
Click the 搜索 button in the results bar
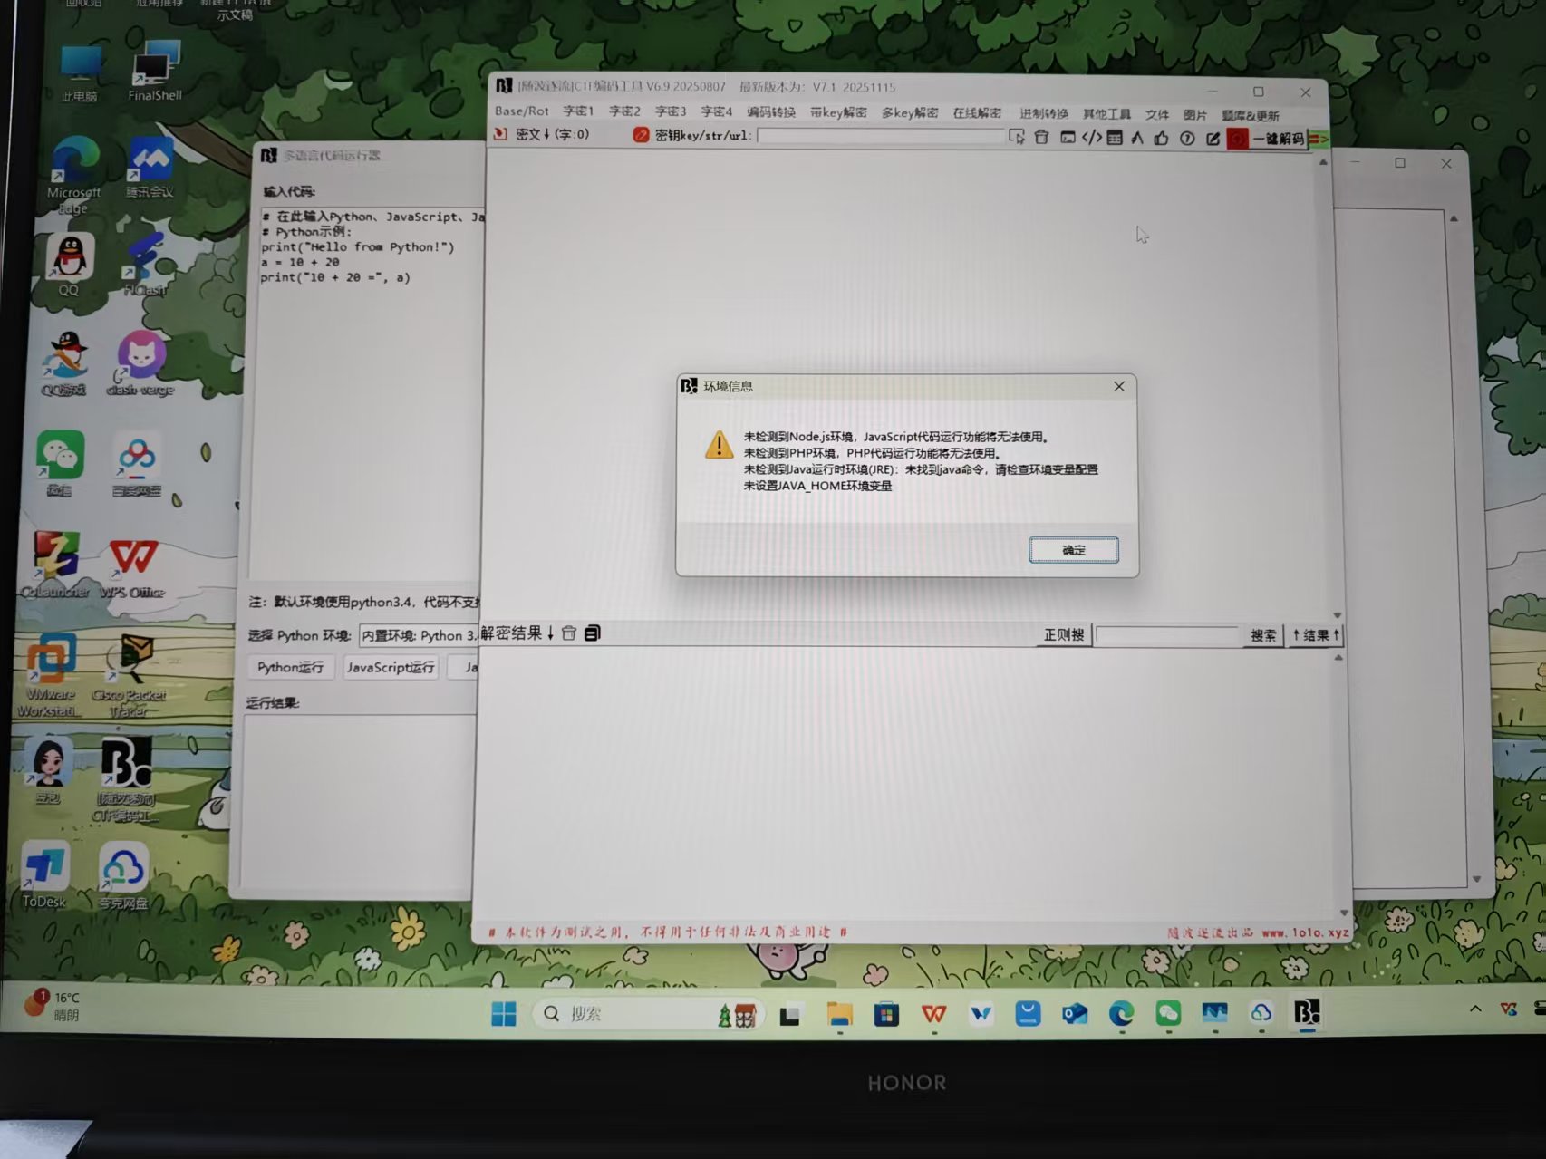coord(1263,635)
